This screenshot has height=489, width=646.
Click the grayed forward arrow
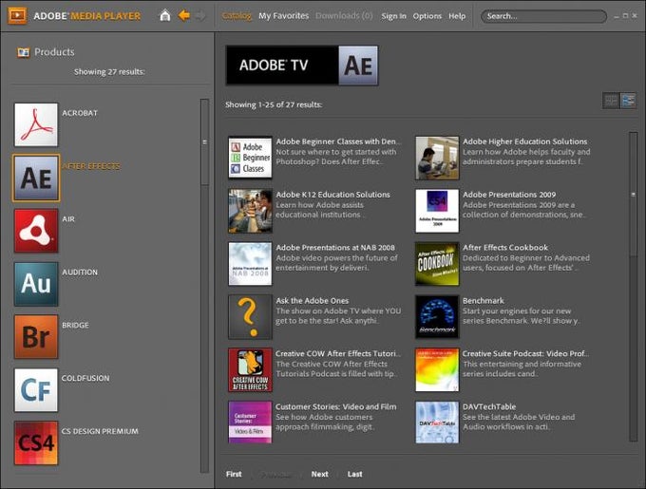[x=200, y=15]
